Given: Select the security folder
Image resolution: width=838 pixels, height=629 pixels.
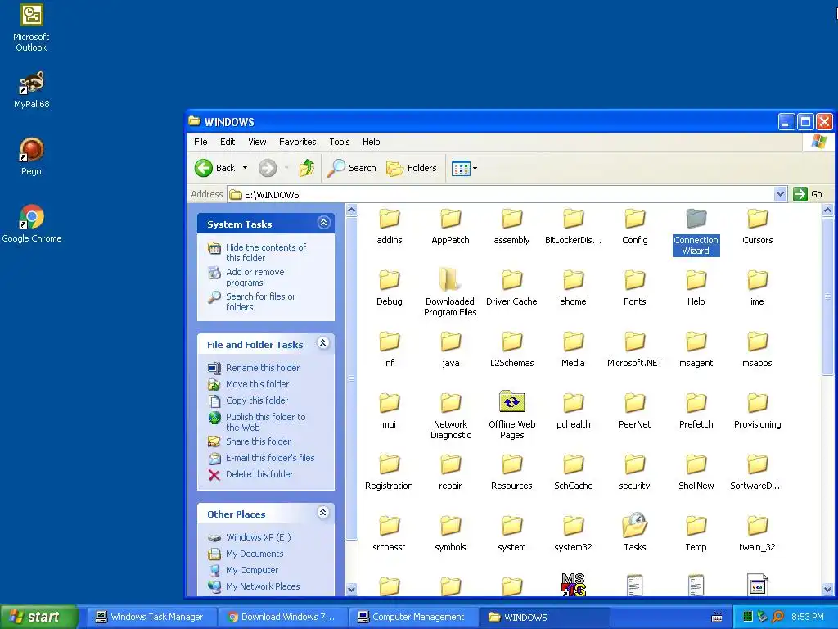Looking at the screenshot, I should tap(634, 473).
